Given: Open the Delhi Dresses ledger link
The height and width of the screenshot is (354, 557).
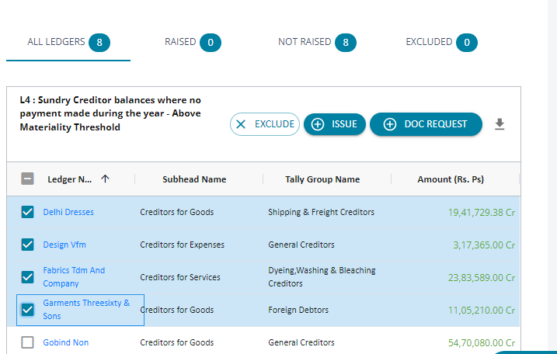Looking at the screenshot, I should [68, 212].
